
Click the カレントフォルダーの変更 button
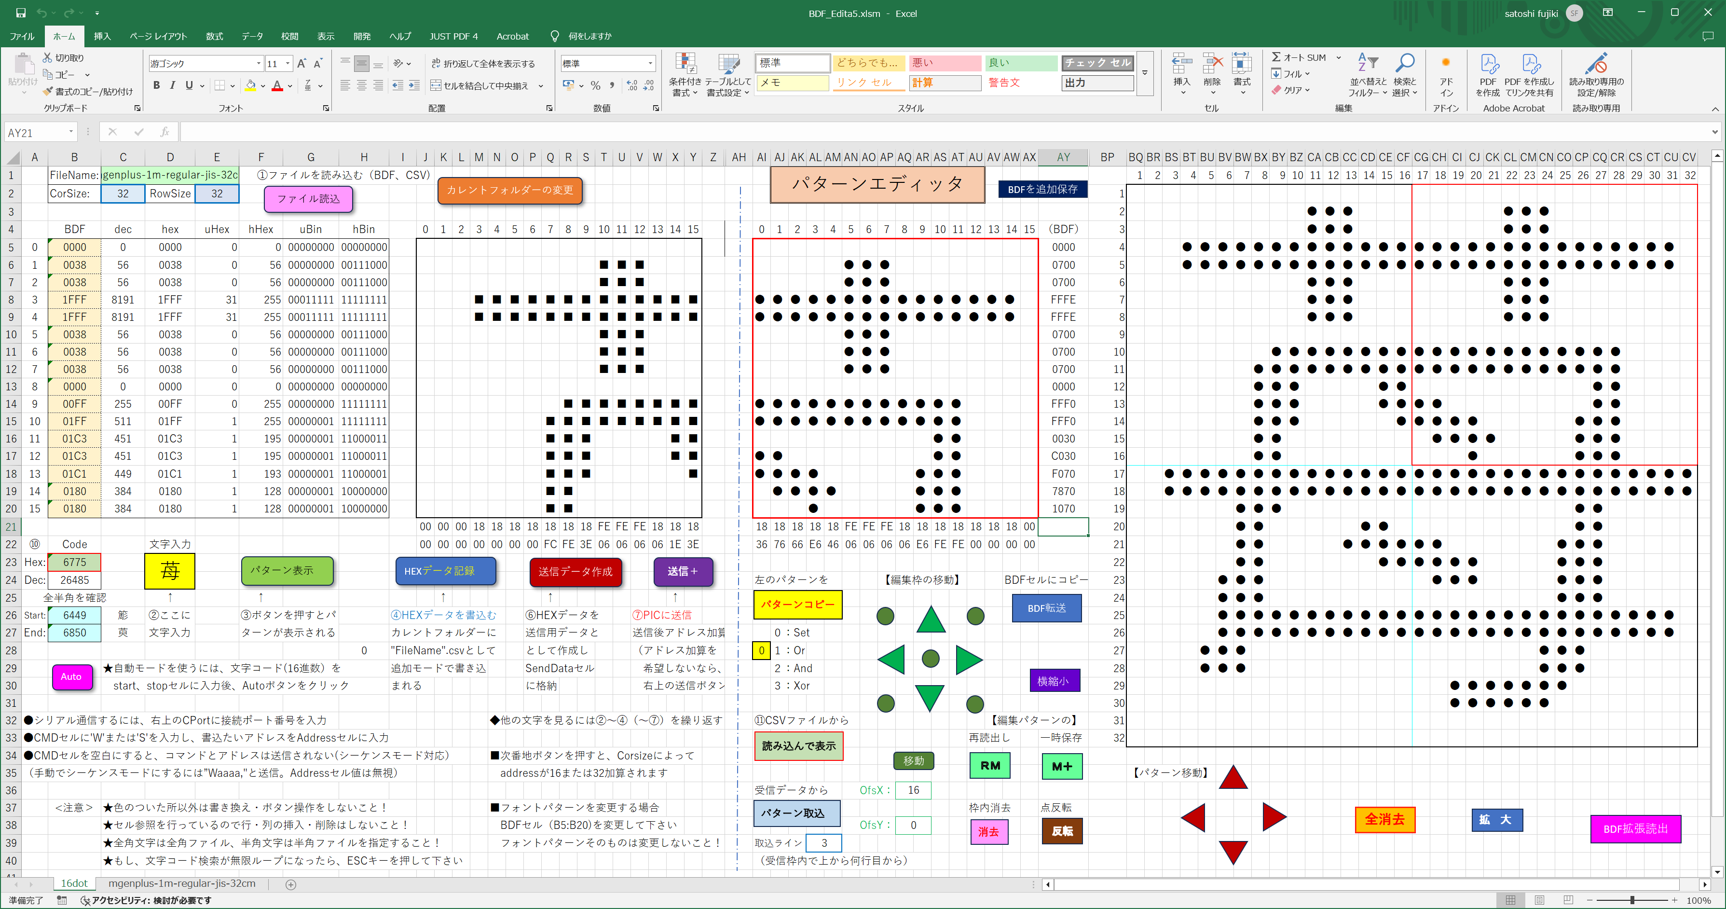[x=510, y=190]
